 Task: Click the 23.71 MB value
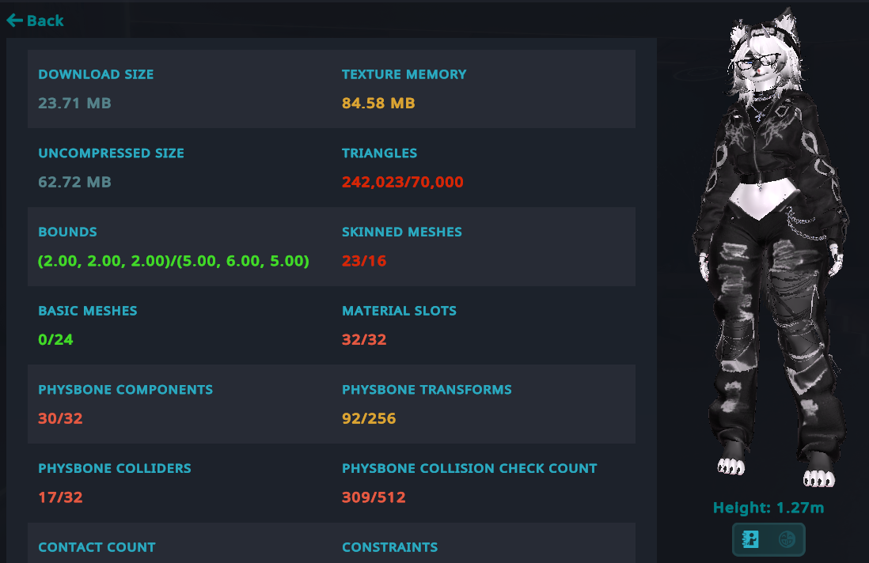point(74,103)
